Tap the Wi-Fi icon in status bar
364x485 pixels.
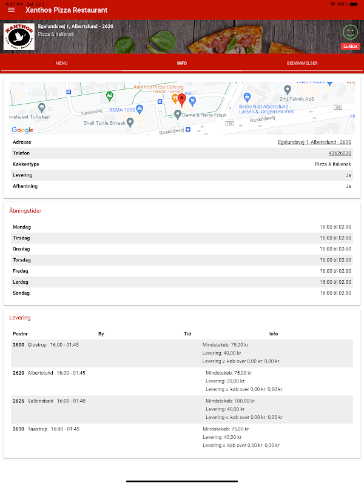(333, 4)
